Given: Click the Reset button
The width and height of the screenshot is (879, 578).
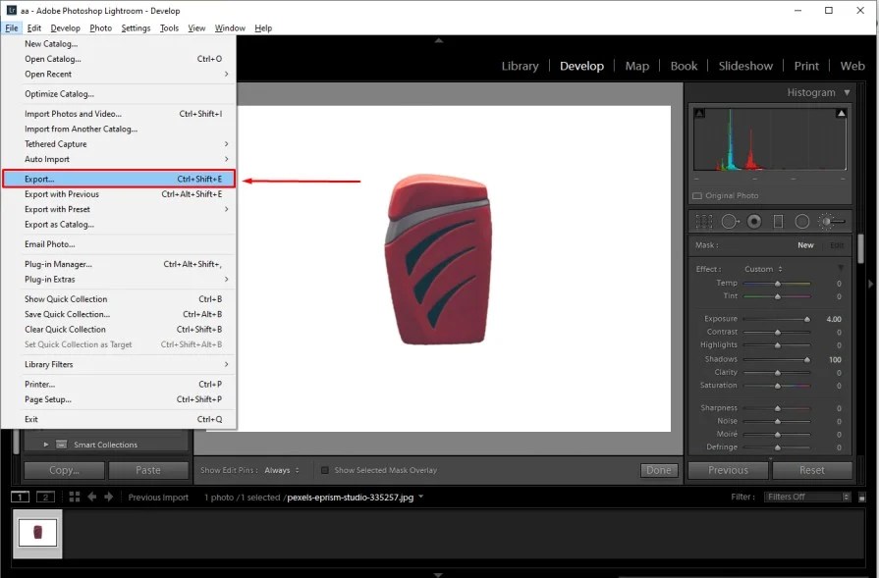Looking at the screenshot, I should tap(812, 470).
